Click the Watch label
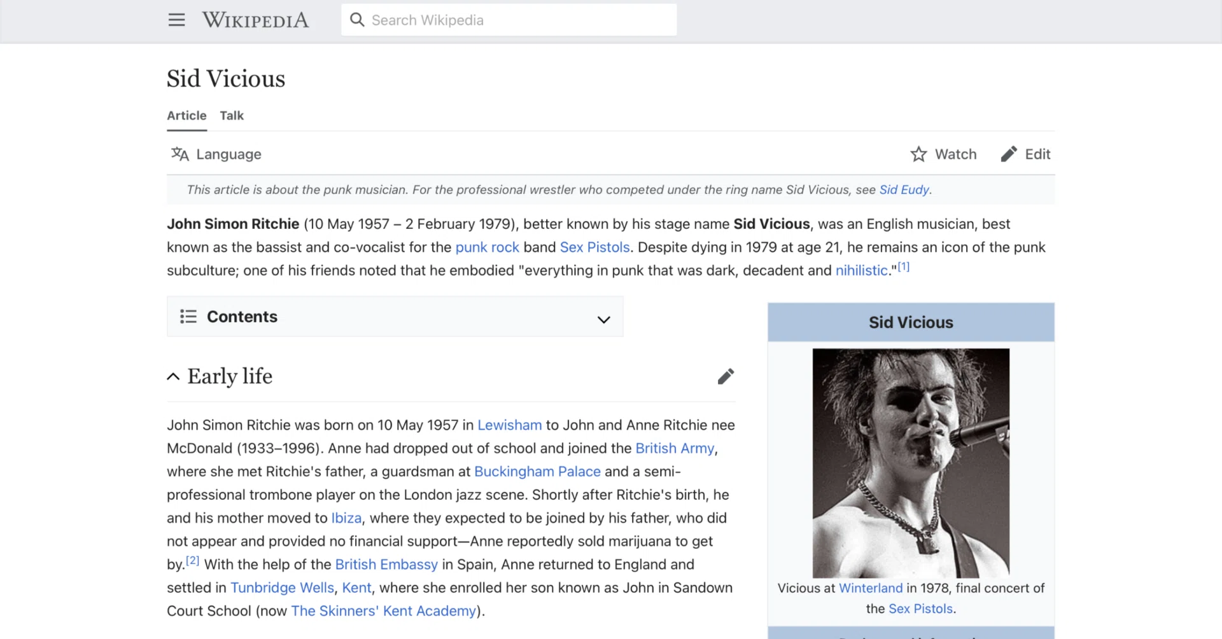The image size is (1222, 639). point(955,155)
